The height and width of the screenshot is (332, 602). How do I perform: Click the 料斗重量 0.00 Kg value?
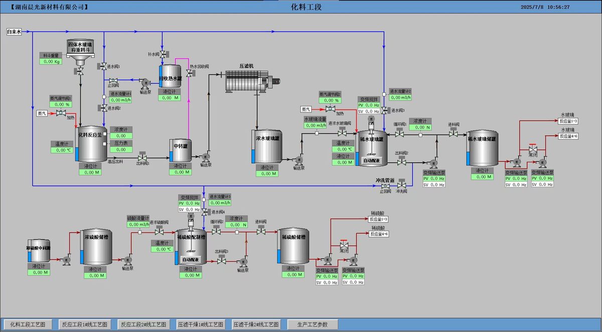51,62
